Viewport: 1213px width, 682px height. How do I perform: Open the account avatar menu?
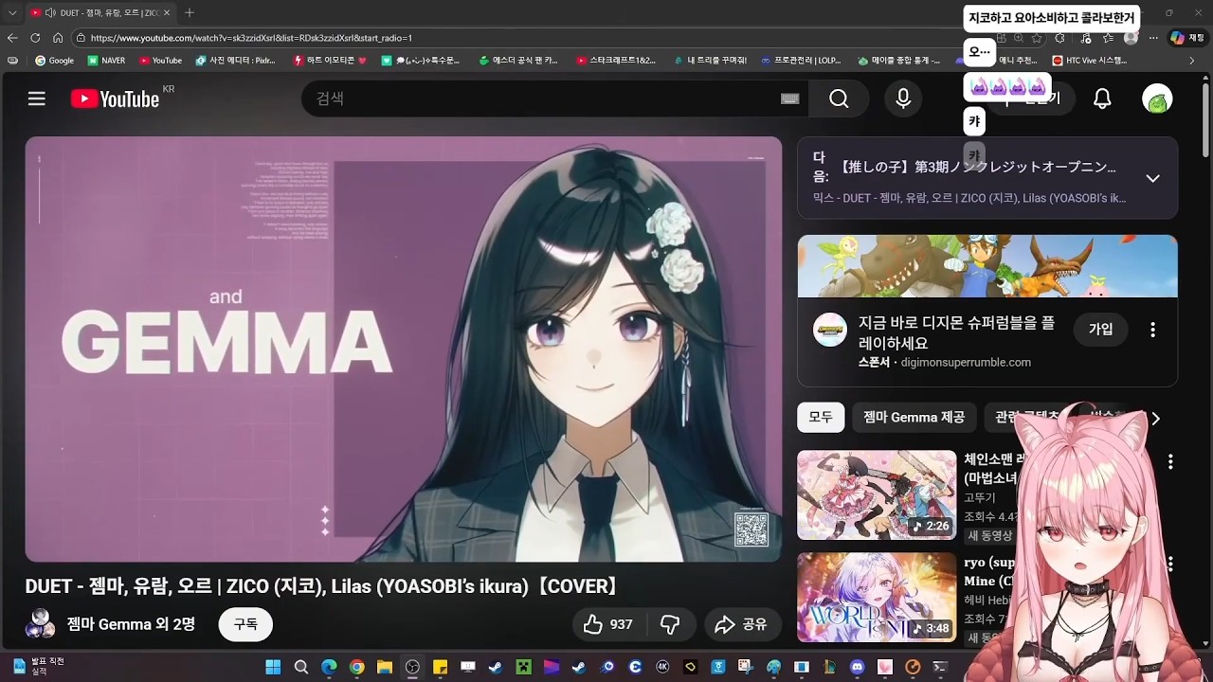pos(1157,99)
